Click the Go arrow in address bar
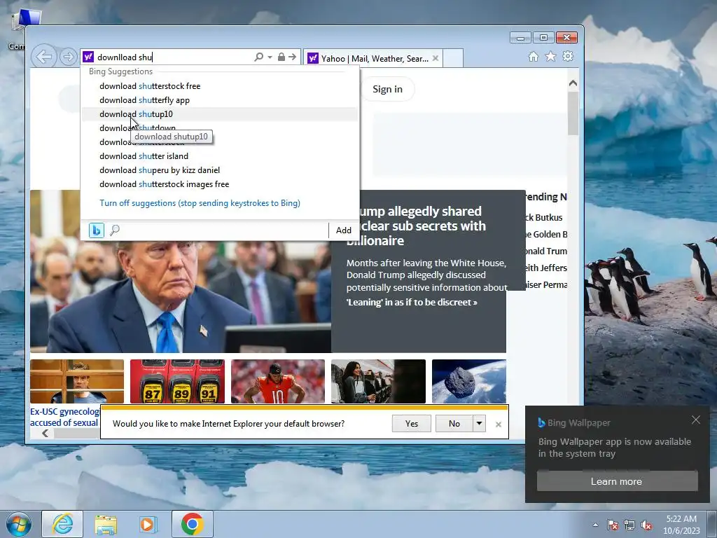This screenshot has width=717, height=538. 293,57
